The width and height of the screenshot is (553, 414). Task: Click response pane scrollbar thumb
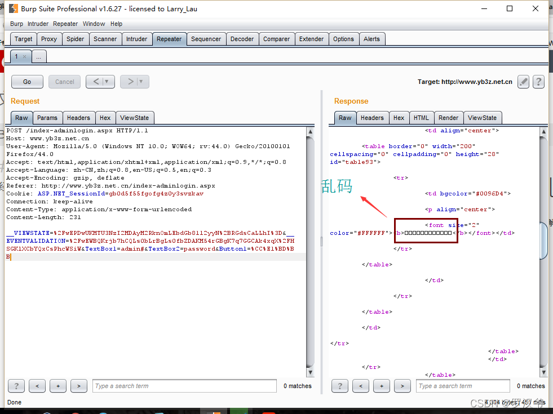[543, 241]
